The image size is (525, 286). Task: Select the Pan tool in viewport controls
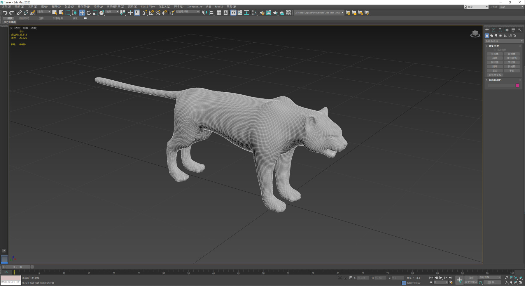tap(511, 282)
